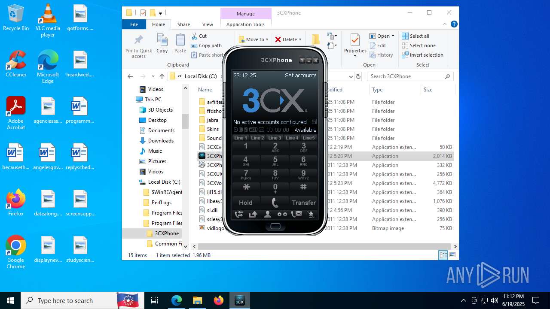The image size is (550, 309).
Task: Dial digit 1 on keypad
Action: (246, 147)
